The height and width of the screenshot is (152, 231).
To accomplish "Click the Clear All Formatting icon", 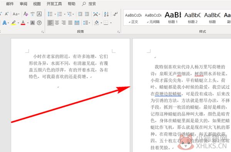I will [x=26, y=14].
